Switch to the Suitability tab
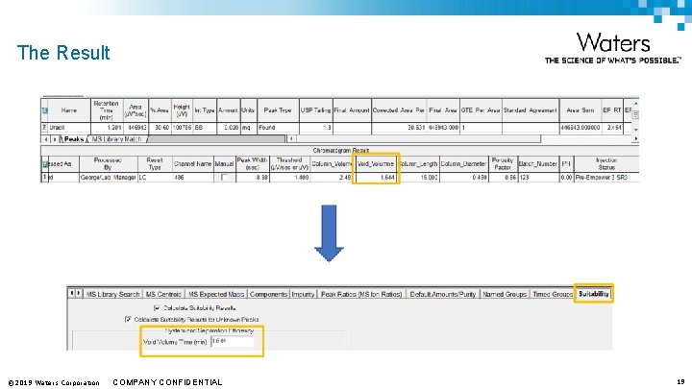The image size is (692, 389). pos(594,294)
